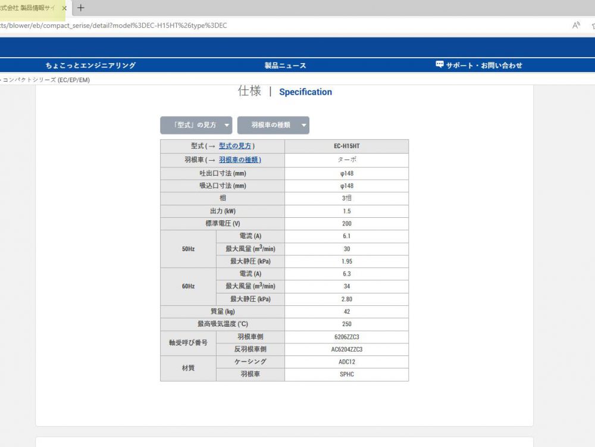Open サポート・お問い合わせ navigation item
The width and height of the screenshot is (595, 447).
(x=484, y=65)
